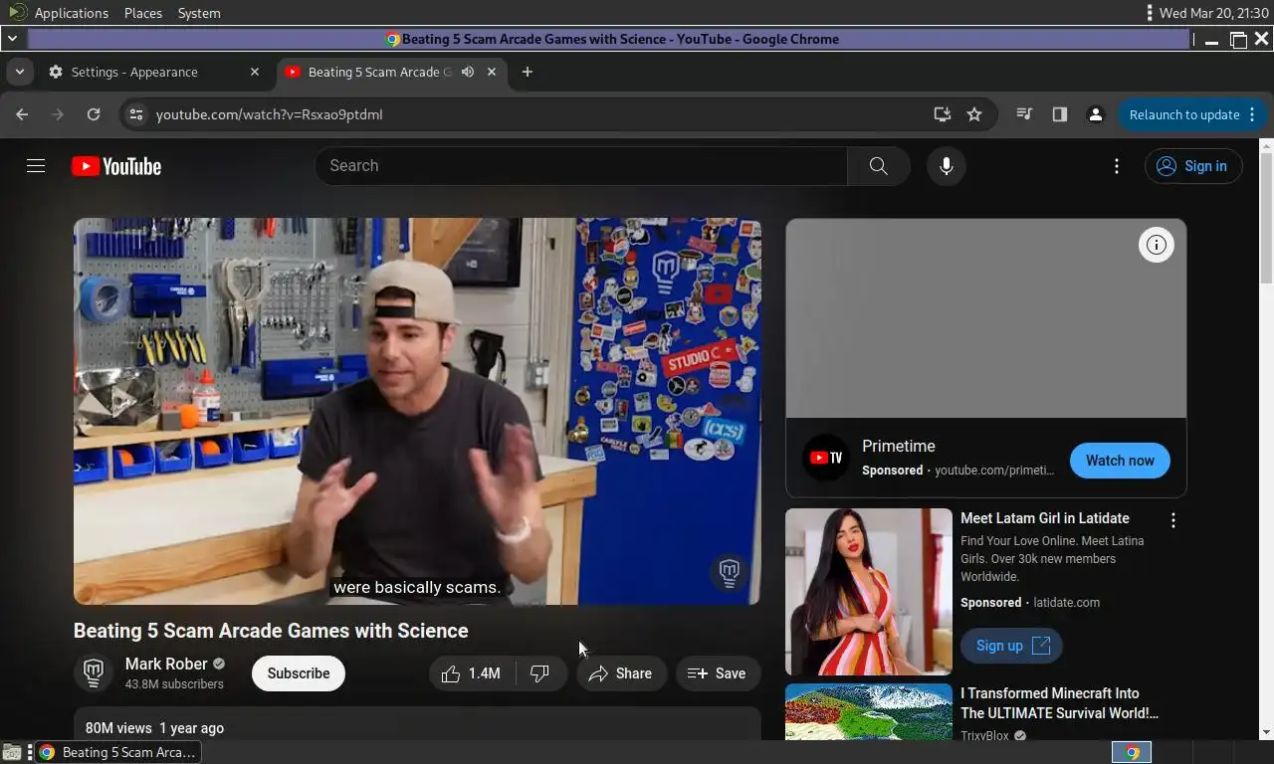This screenshot has height=764, width=1274.
Task: Subscribe to Mark Rober
Action: pyautogui.click(x=298, y=673)
